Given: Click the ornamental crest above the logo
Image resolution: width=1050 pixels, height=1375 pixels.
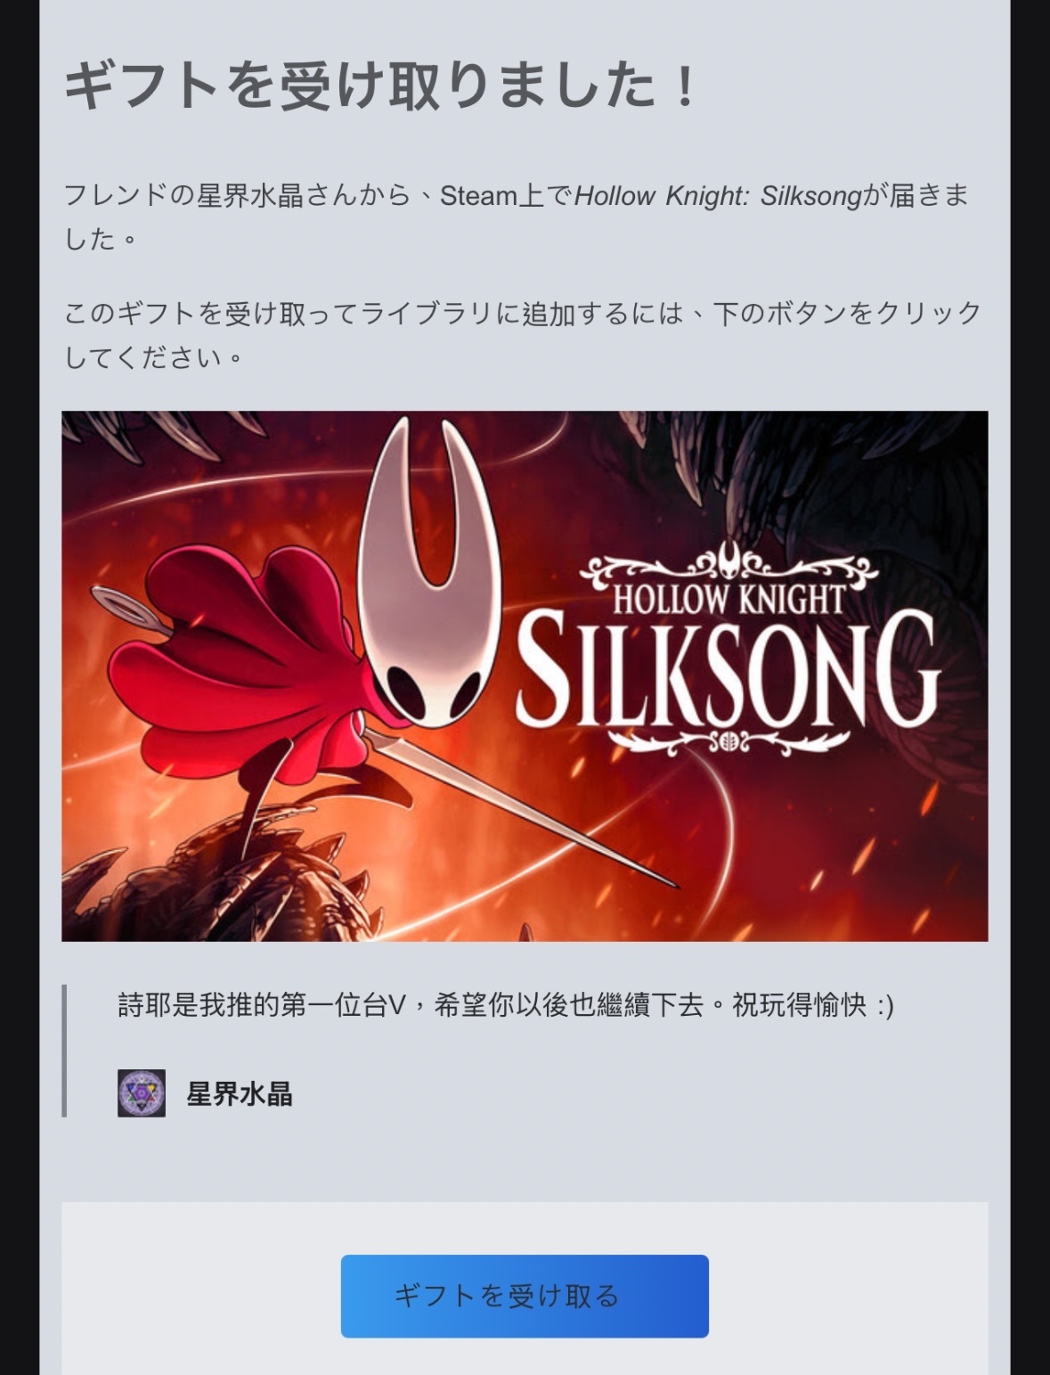Looking at the screenshot, I should [x=728, y=563].
